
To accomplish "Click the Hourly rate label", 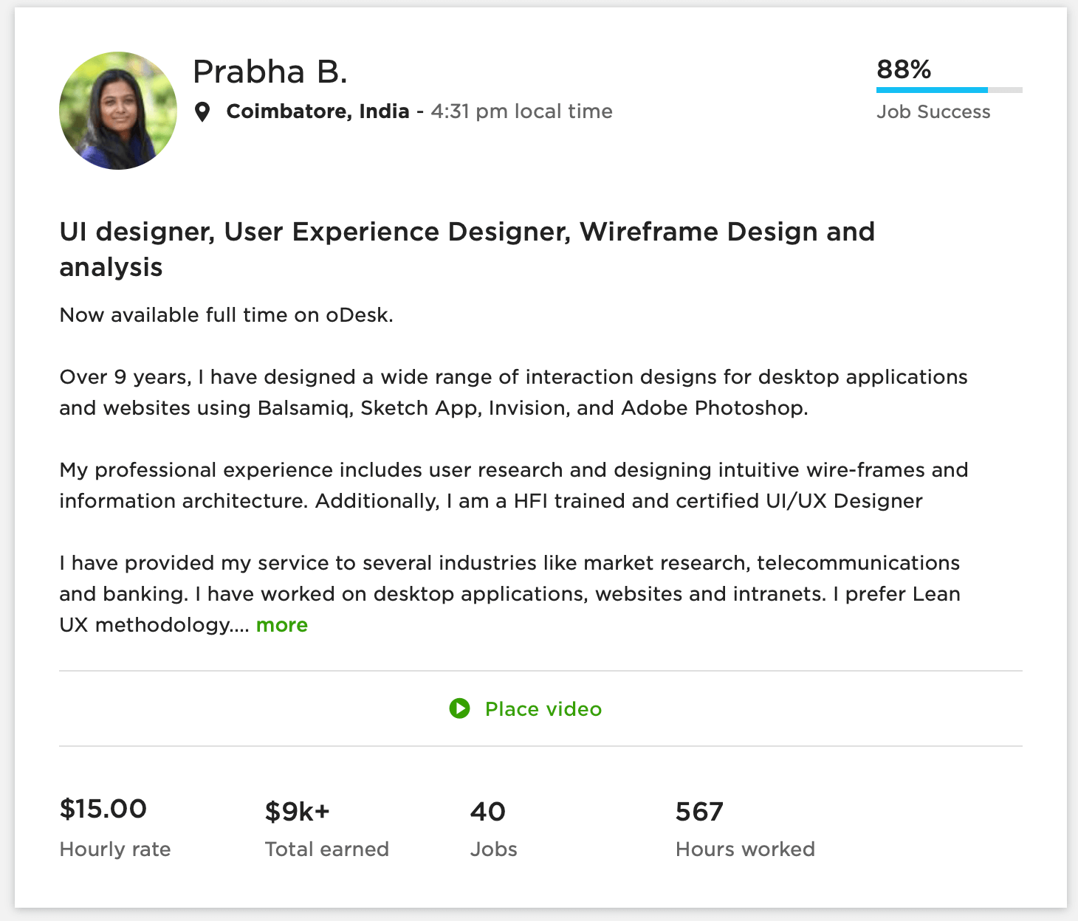I will (x=115, y=849).
